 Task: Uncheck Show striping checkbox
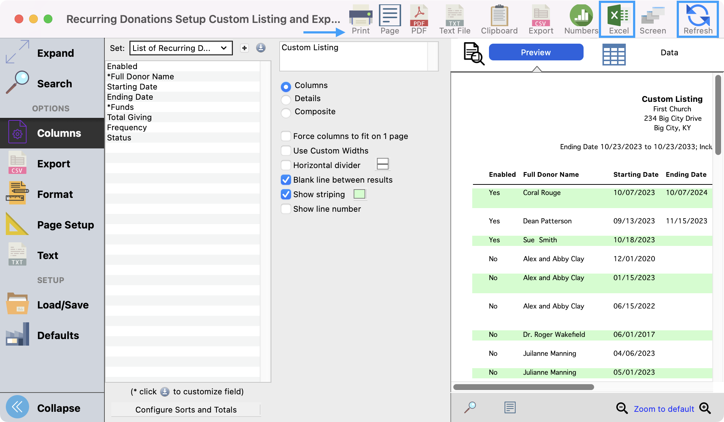pos(286,194)
